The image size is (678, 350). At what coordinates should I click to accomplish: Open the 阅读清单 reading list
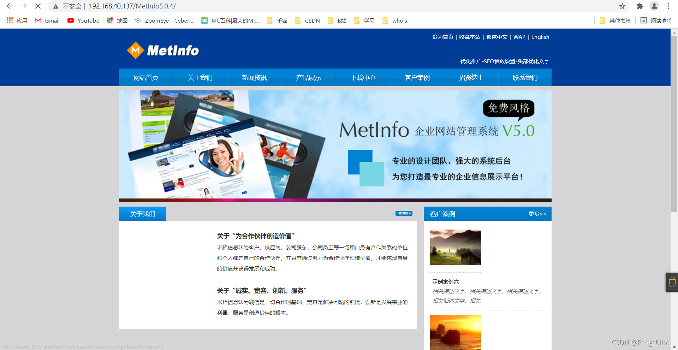[x=656, y=20]
